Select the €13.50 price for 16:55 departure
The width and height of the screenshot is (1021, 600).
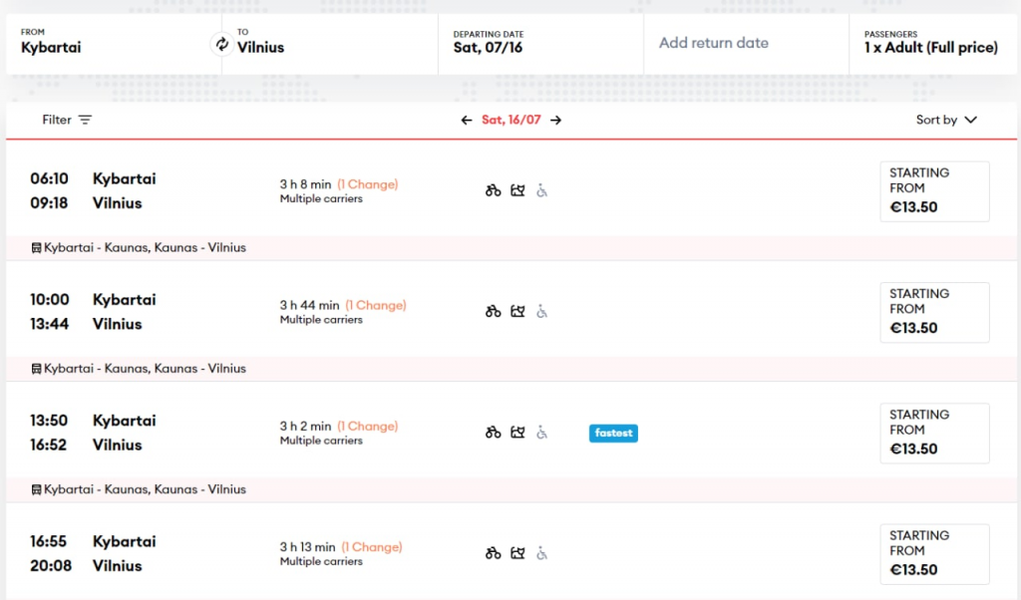click(934, 554)
